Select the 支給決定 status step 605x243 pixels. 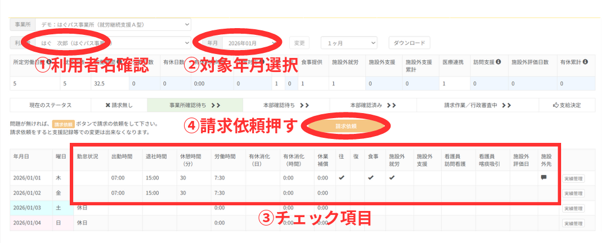pyautogui.click(x=567, y=105)
